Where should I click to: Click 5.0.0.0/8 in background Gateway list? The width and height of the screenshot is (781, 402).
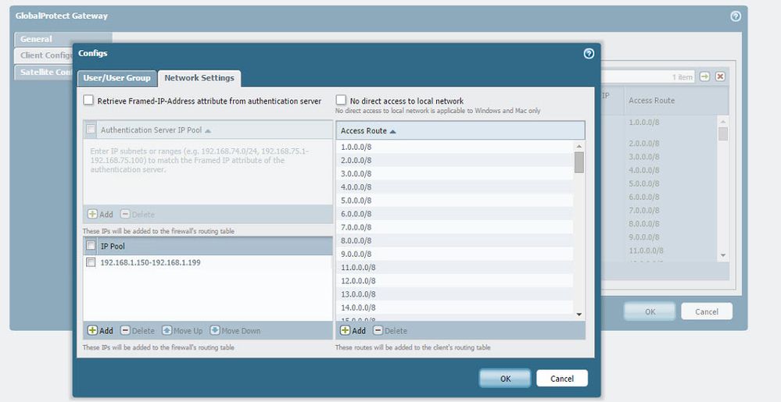(x=643, y=183)
